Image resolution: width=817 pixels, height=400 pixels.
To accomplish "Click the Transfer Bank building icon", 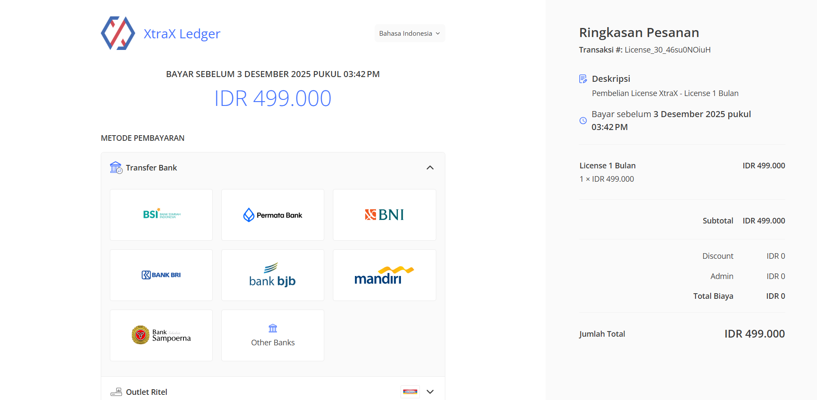I will (x=116, y=167).
